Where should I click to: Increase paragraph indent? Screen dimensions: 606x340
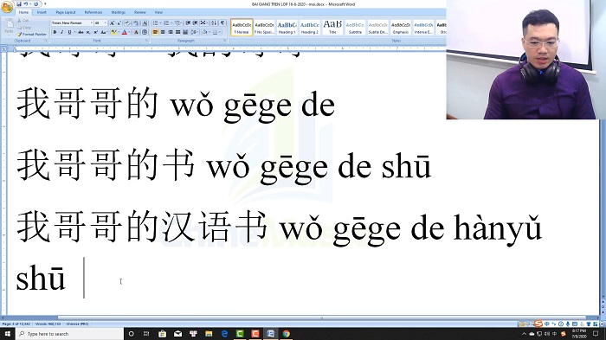tap(195, 22)
